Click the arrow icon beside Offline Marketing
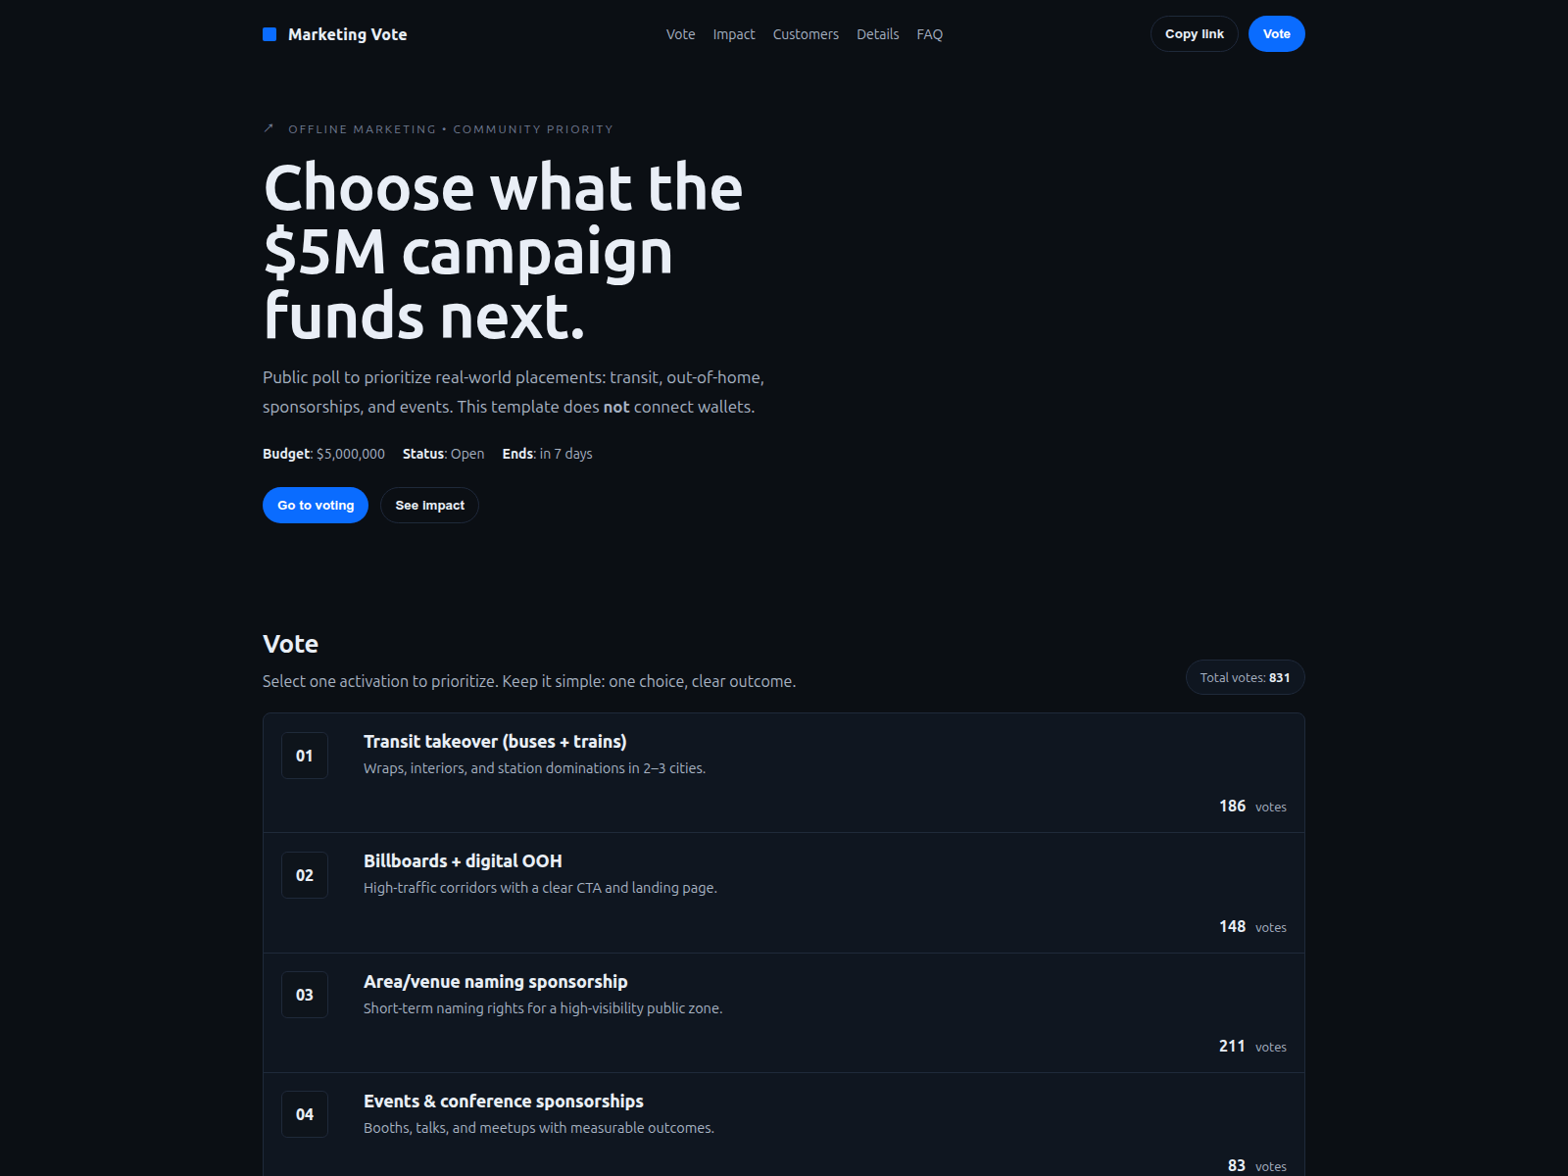 tap(269, 128)
